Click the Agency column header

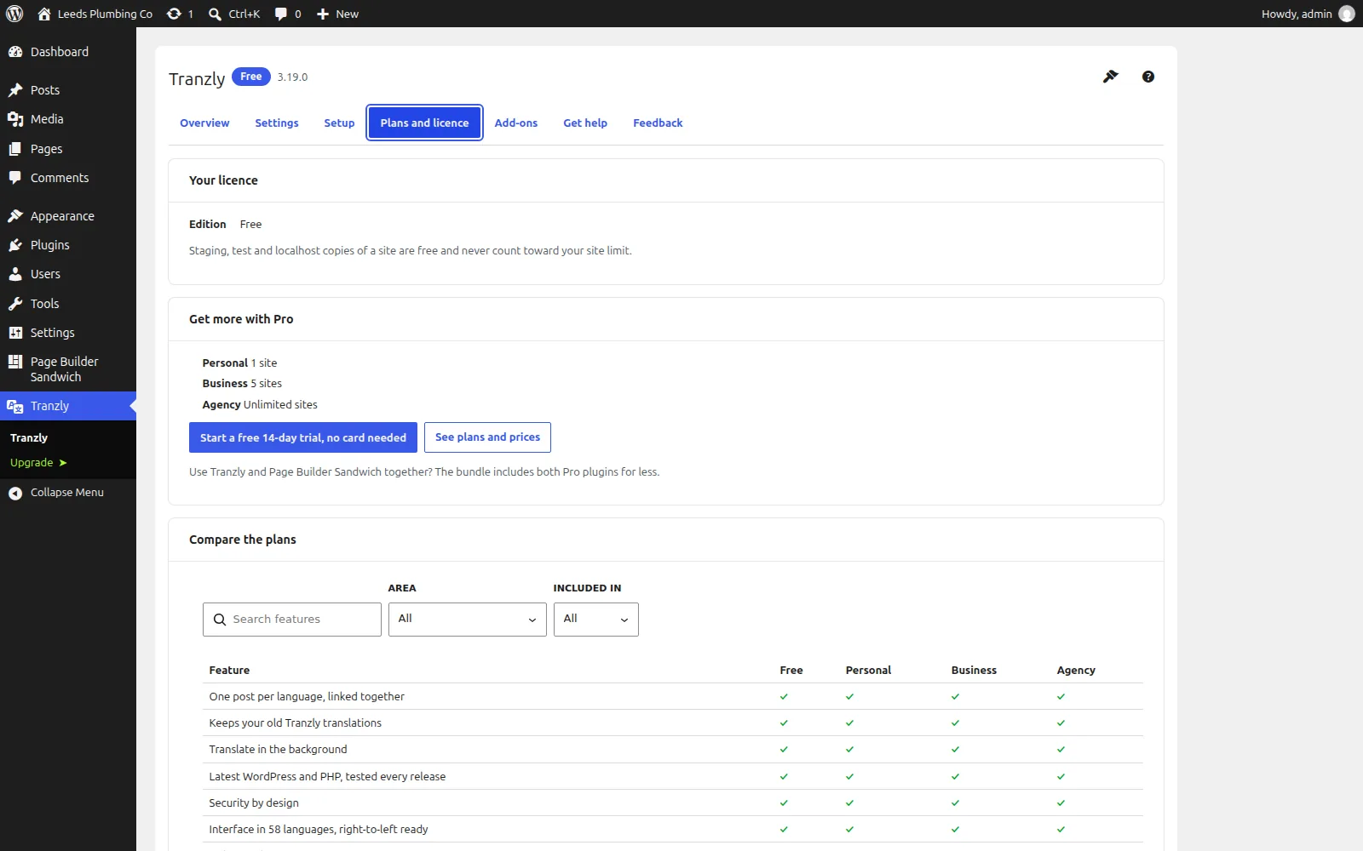click(1076, 671)
